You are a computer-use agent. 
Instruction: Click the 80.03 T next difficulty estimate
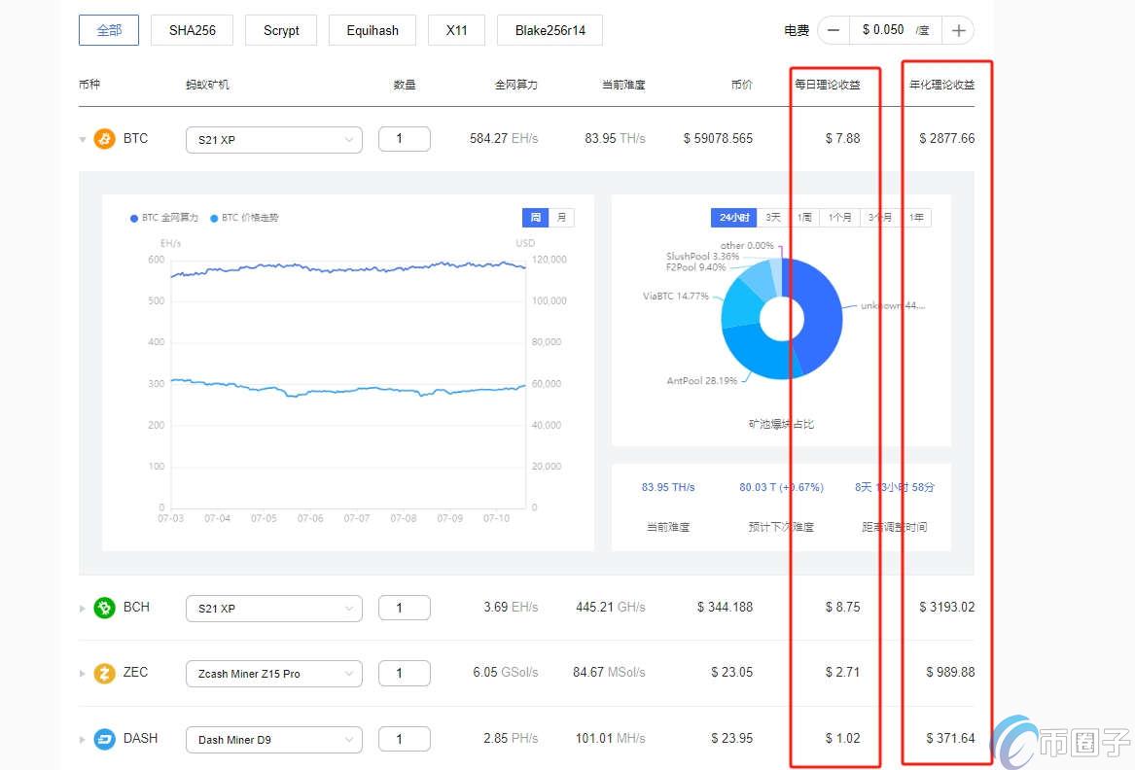[781, 487]
